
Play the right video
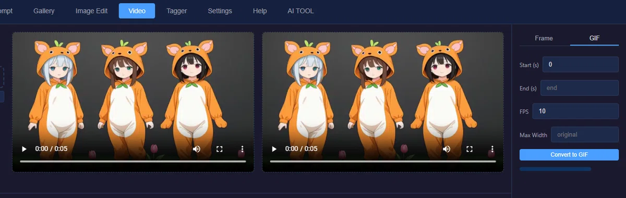[x=274, y=149]
